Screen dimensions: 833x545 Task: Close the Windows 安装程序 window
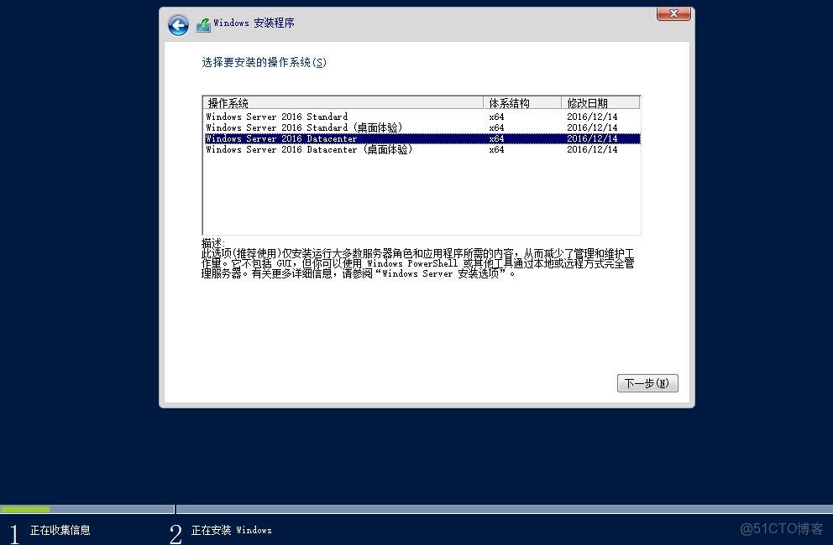673,13
